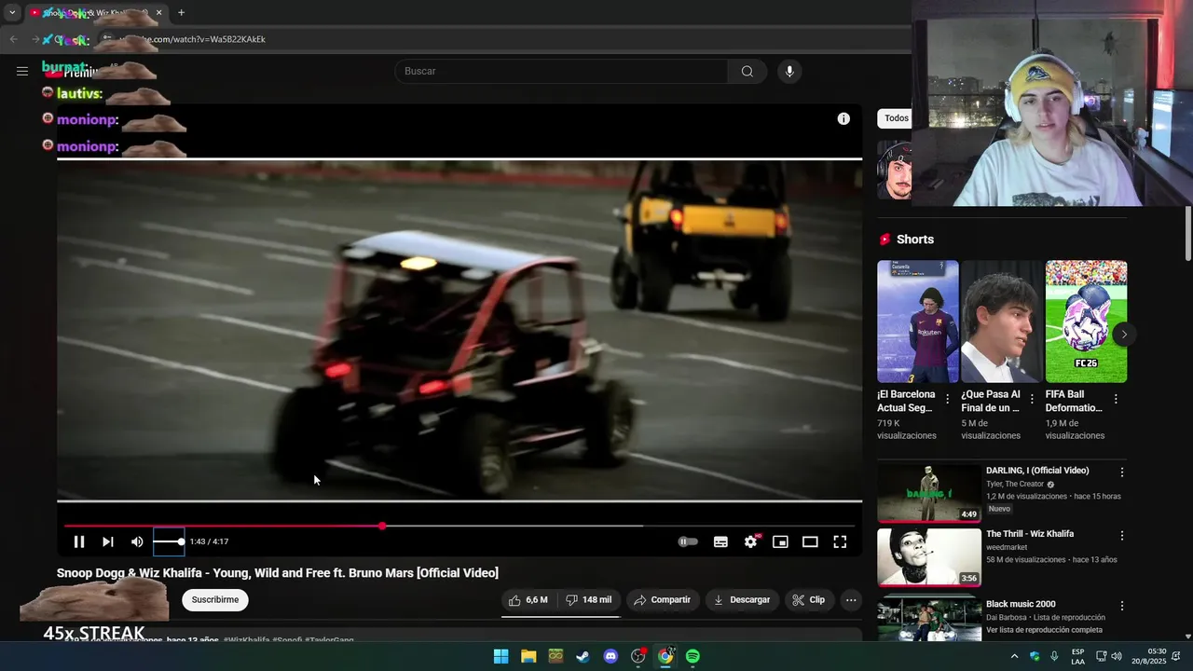The width and height of the screenshot is (1193, 671).
Task: Go back in browser history
Action: pyautogui.click(x=13, y=39)
